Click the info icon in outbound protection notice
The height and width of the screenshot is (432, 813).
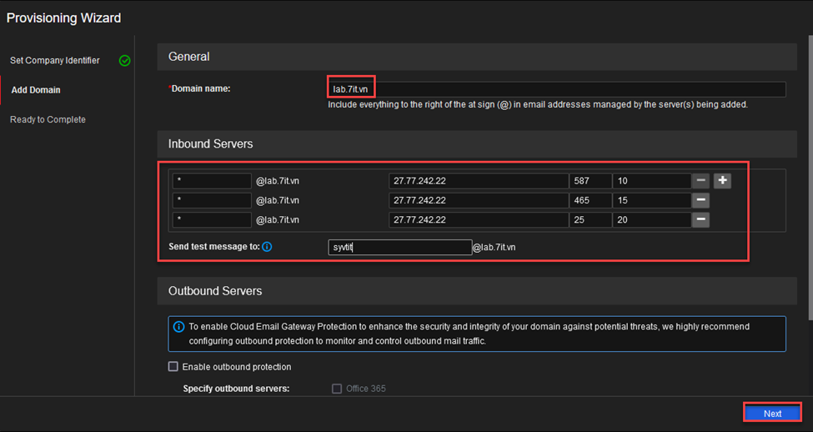tap(178, 327)
